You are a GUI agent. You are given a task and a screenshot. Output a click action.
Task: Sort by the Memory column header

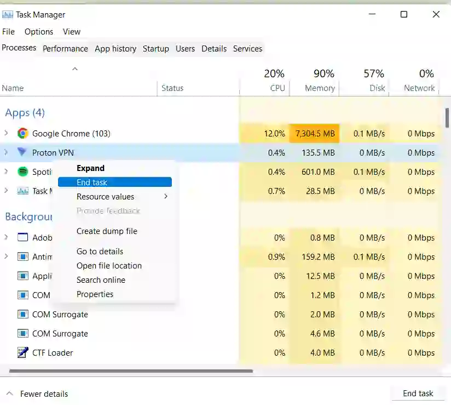(x=314, y=81)
